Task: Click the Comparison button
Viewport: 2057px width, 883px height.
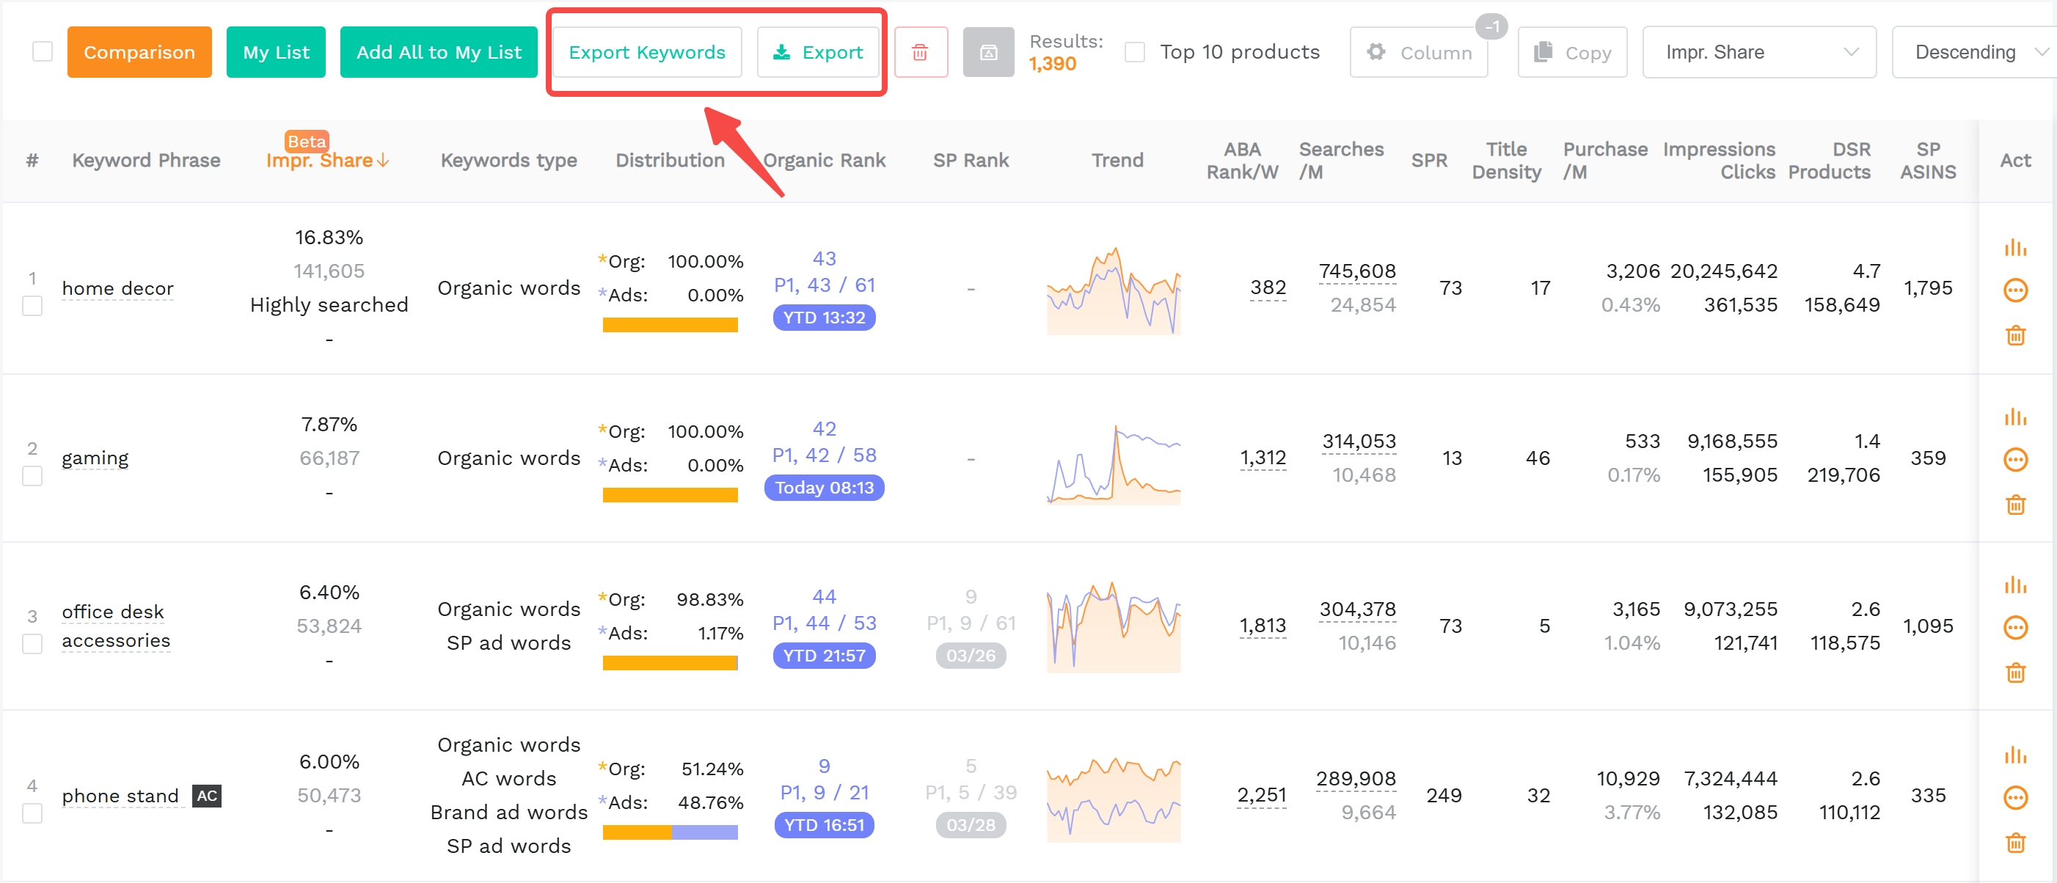Action: click(139, 52)
